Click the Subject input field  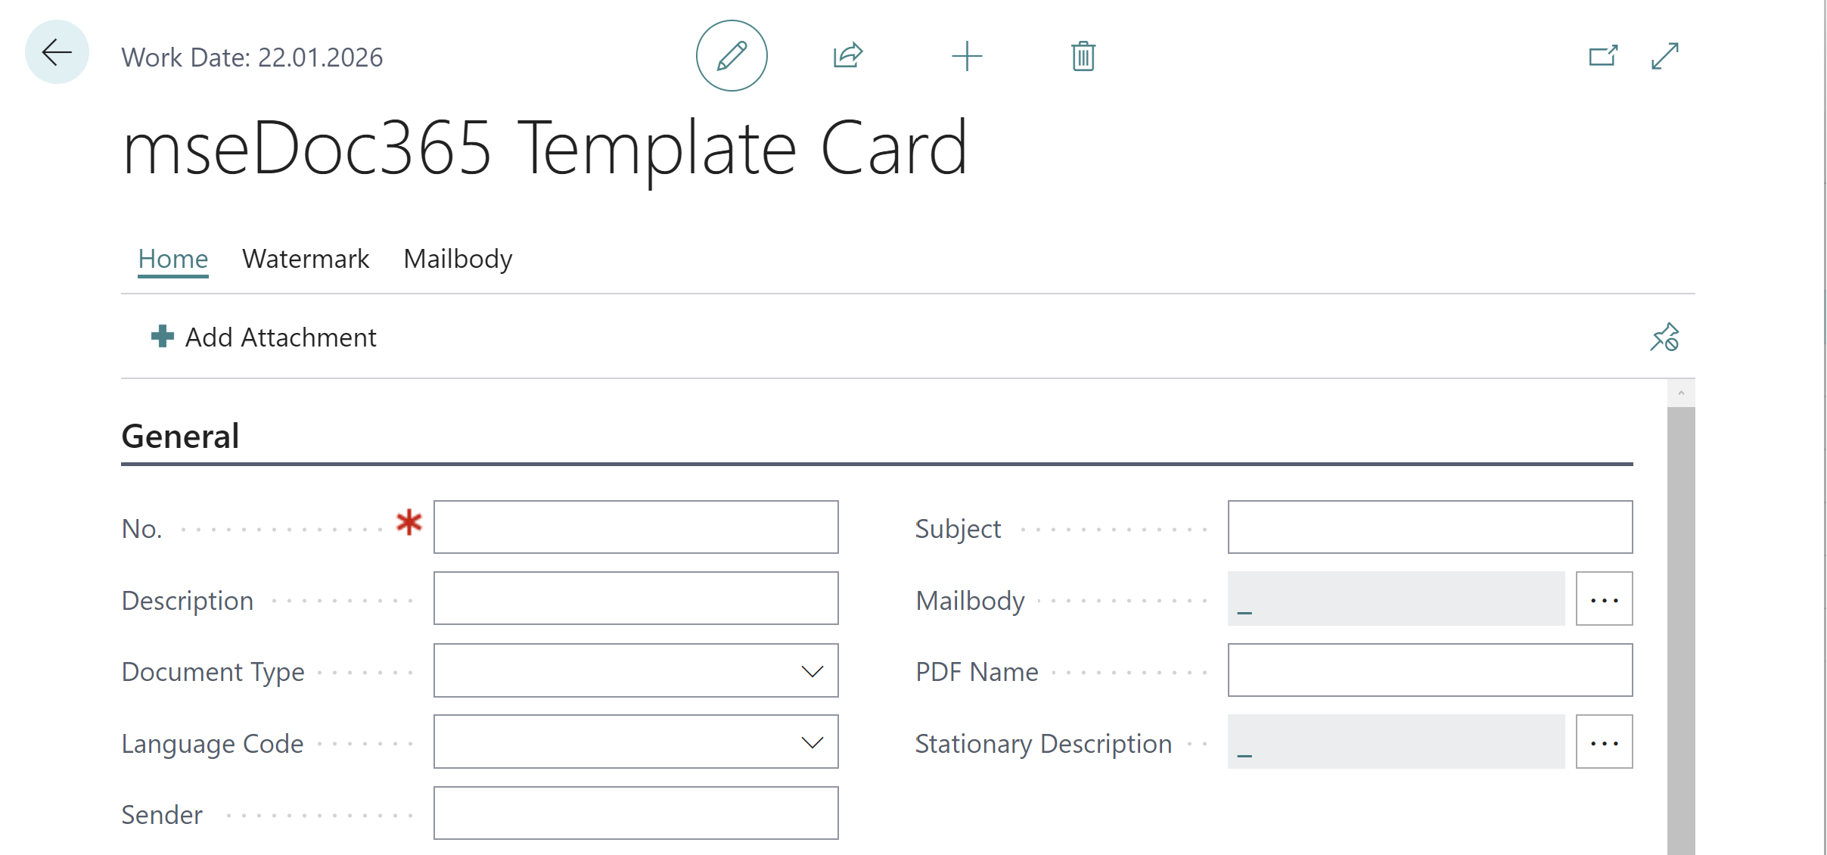point(1430,527)
